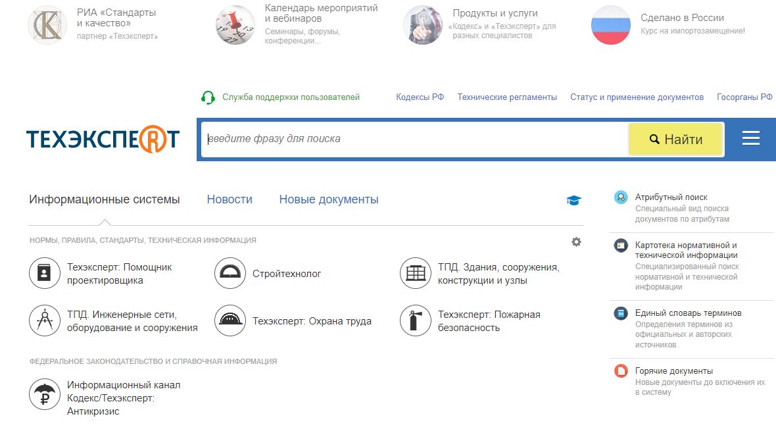Open Атрибутный поиск title link
The width and height of the screenshot is (776, 435).
click(x=671, y=197)
